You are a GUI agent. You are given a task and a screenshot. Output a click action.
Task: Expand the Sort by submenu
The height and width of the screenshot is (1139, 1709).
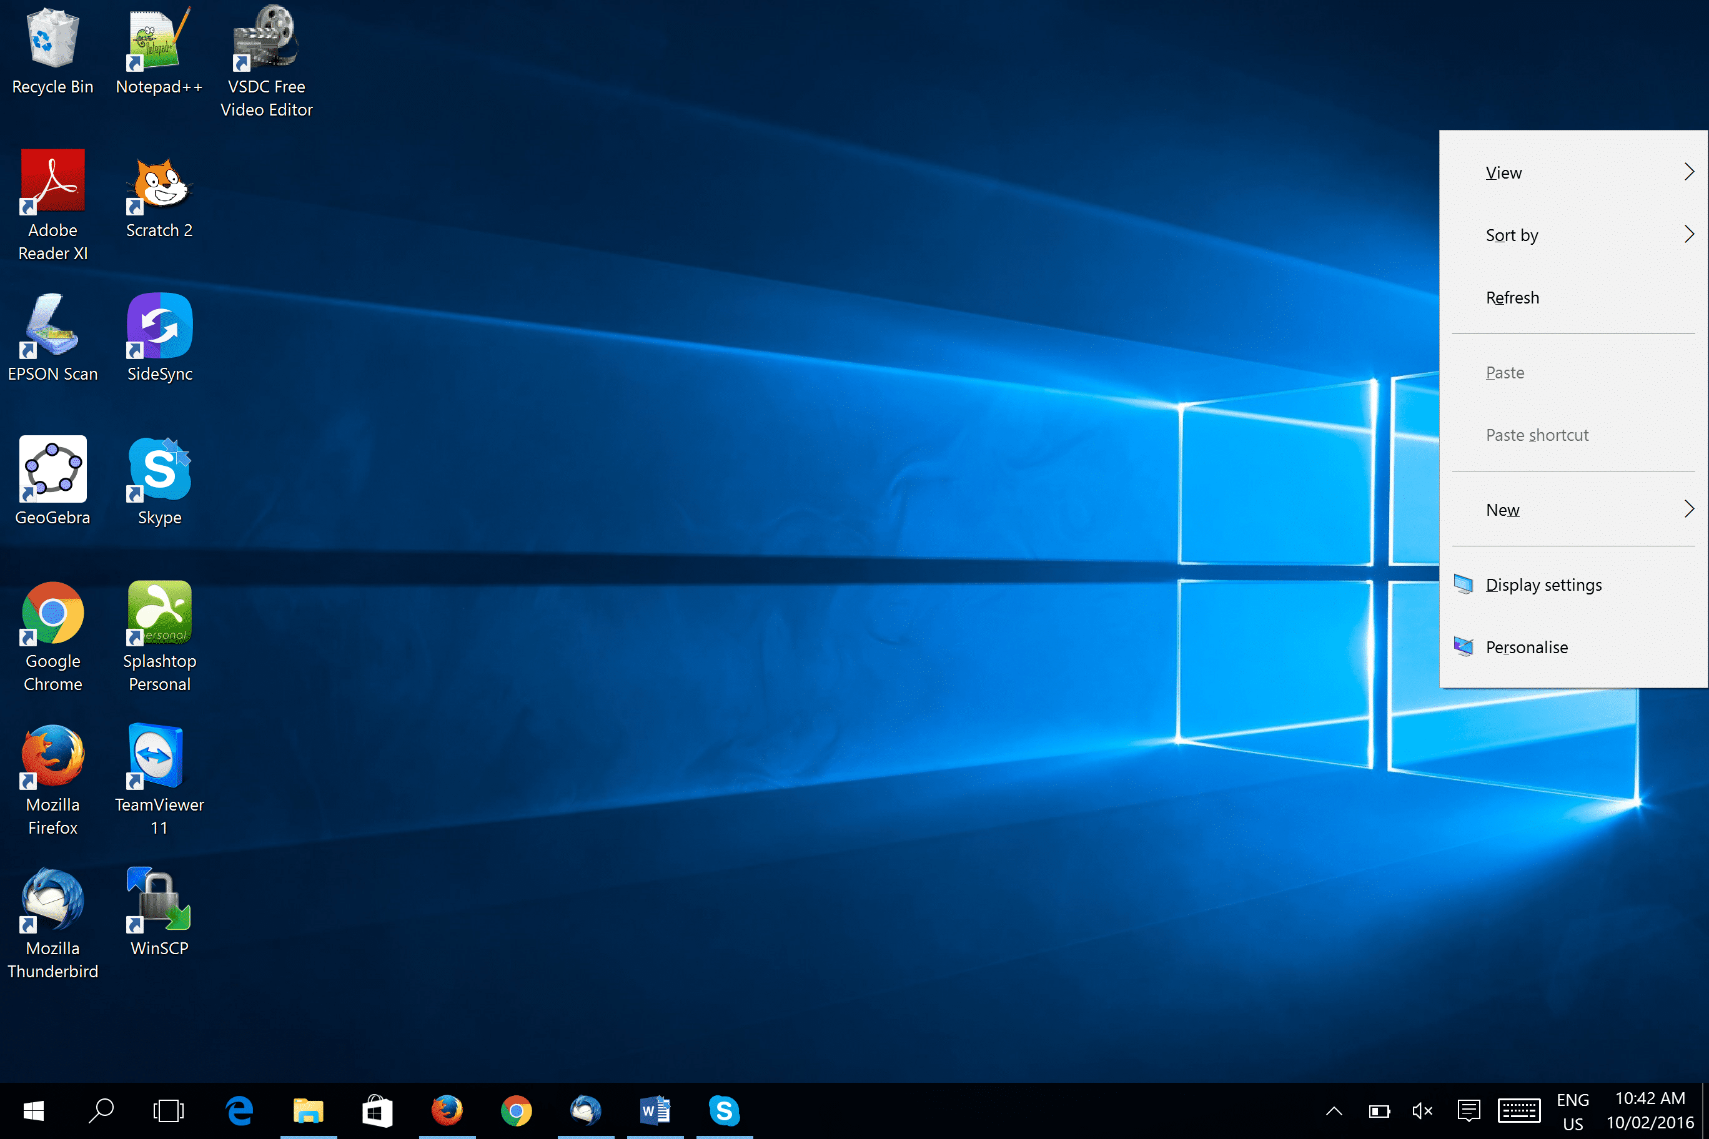pos(1573,235)
